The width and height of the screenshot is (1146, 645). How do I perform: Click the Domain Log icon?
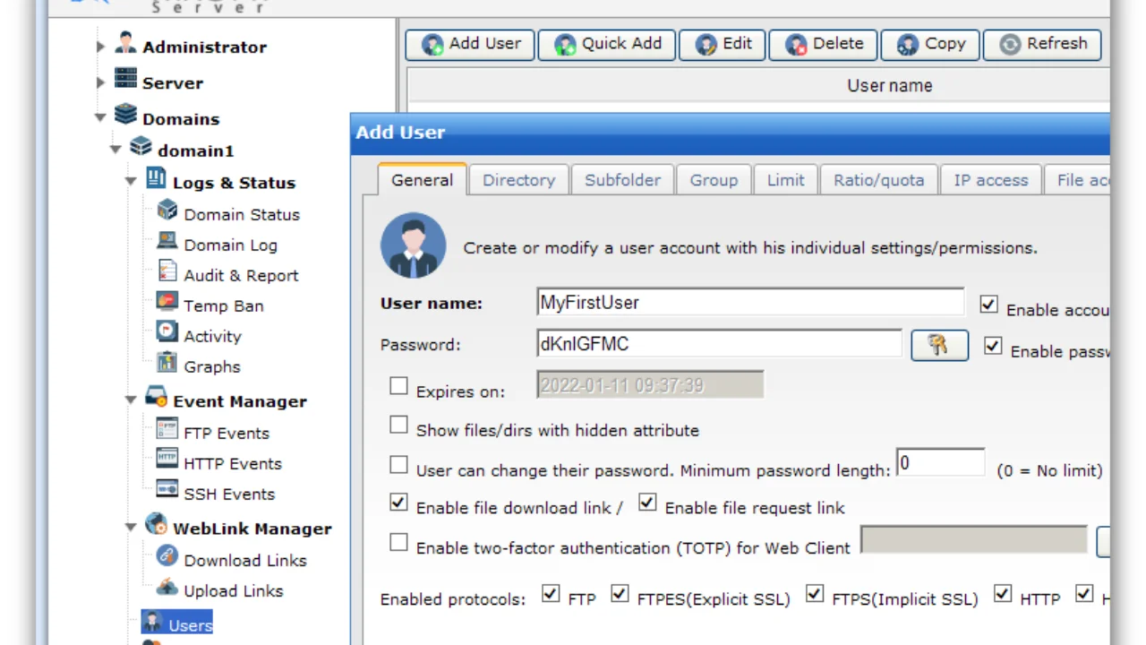click(167, 241)
